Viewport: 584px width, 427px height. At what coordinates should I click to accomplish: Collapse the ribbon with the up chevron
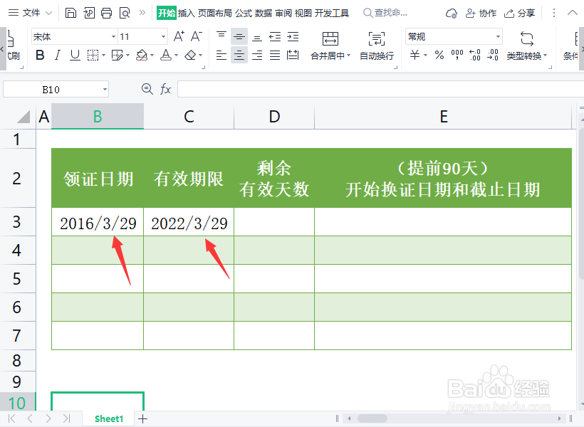(x=572, y=13)
